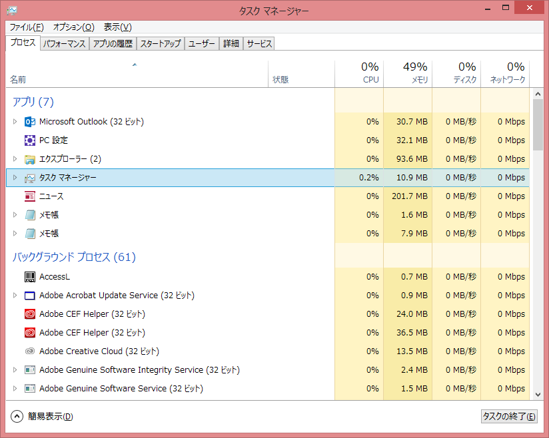This screenshot has width=549, height=438.
Task: Open the オプション menu
Action: tap(73, 27)
